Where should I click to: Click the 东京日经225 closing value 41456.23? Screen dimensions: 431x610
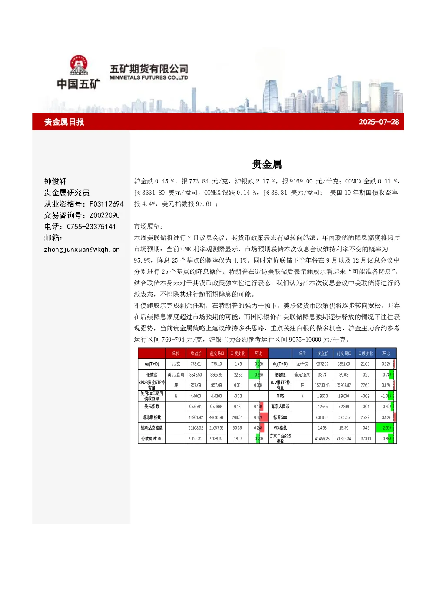tap(322, 438)
